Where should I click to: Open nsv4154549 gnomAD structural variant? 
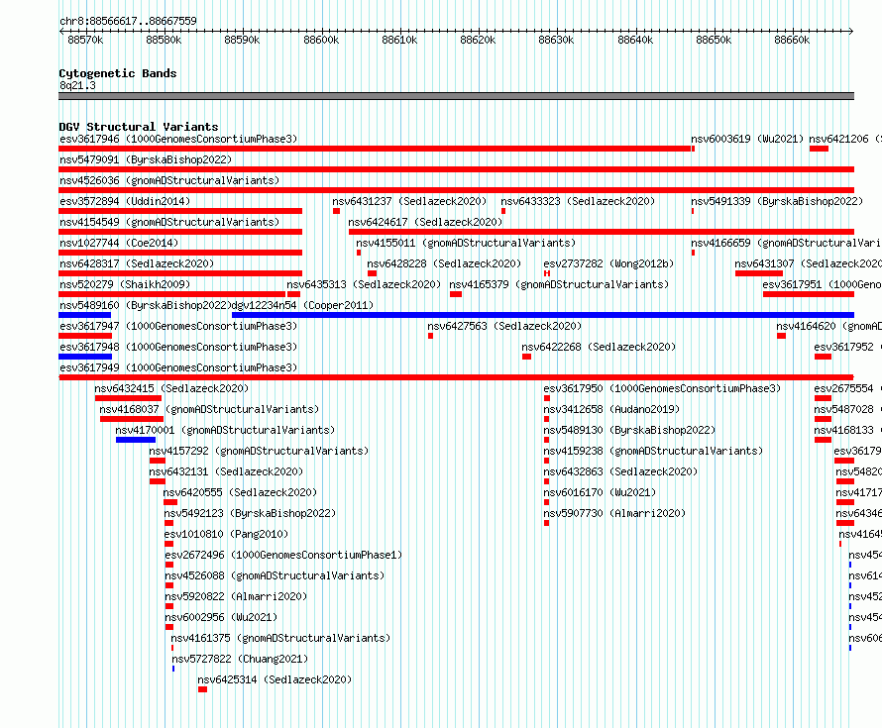(169, 222)
